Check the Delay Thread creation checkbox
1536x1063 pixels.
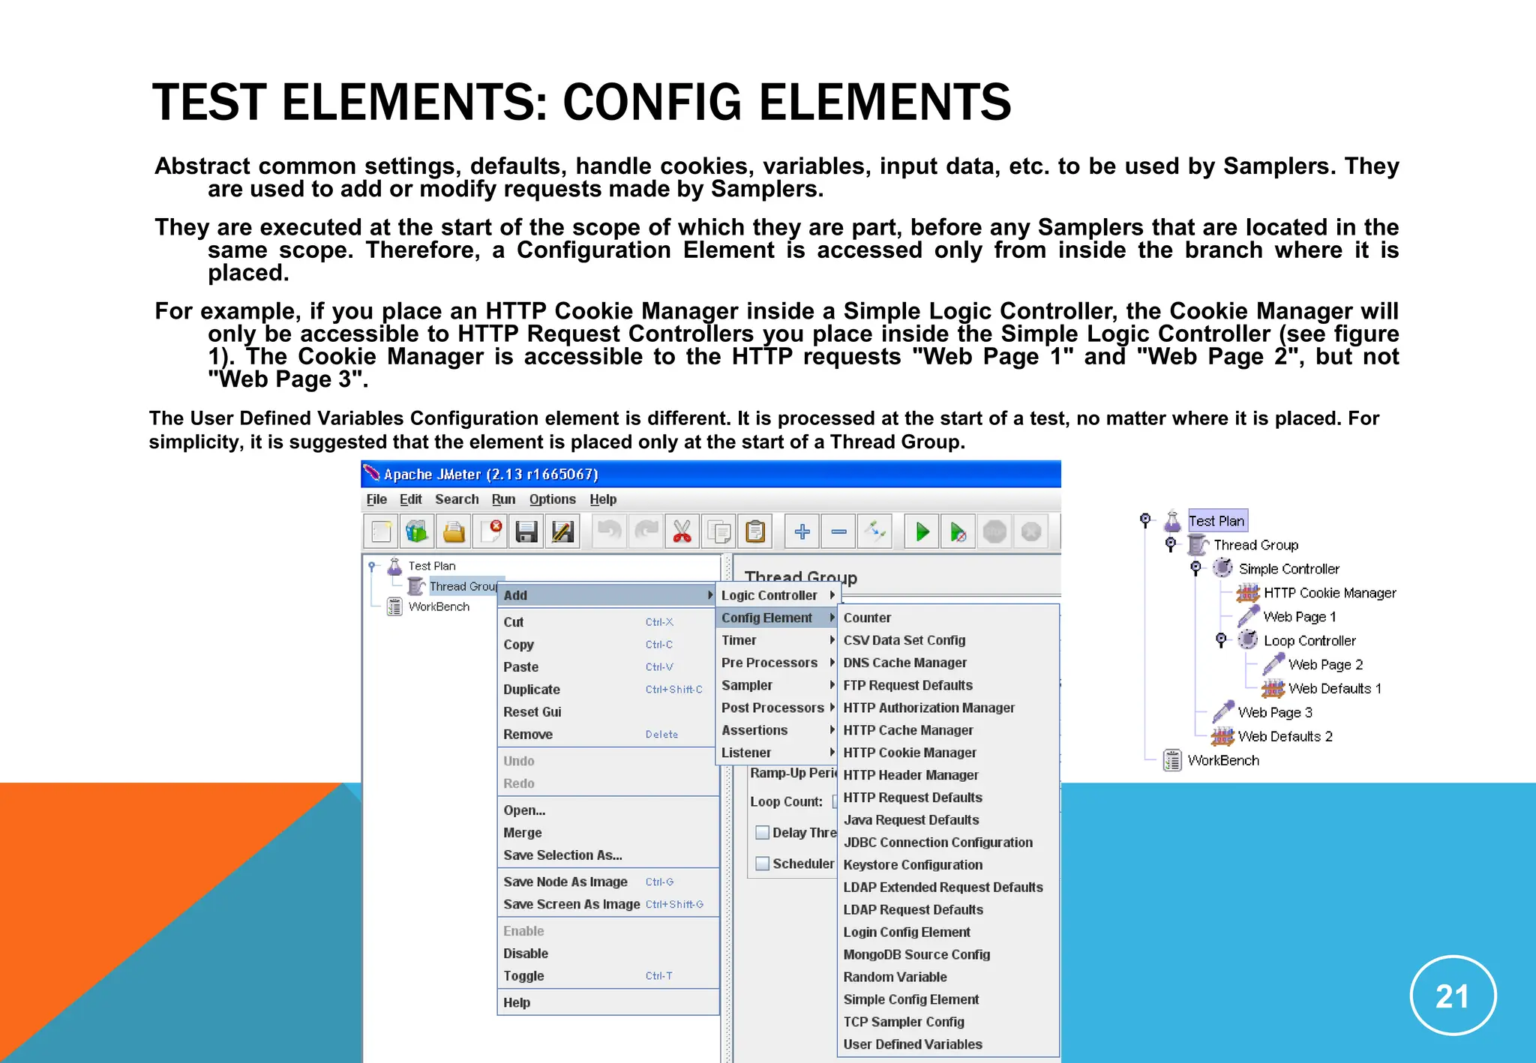click(x=763, y=832)
